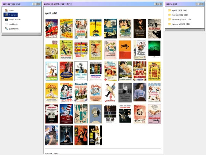Close the INDEX.EXE window
Viewport: 206px width, 155px height.
point(202,4)
